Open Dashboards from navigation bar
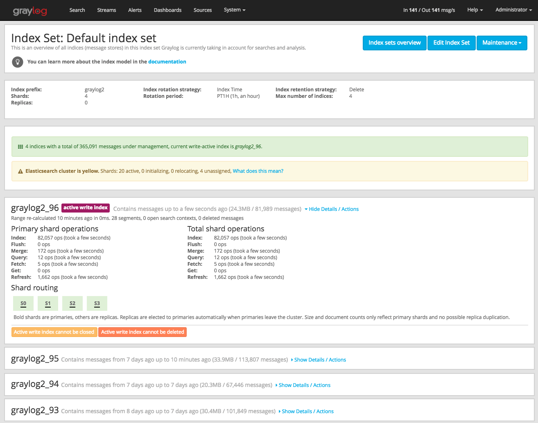 [x=167, y=10]
